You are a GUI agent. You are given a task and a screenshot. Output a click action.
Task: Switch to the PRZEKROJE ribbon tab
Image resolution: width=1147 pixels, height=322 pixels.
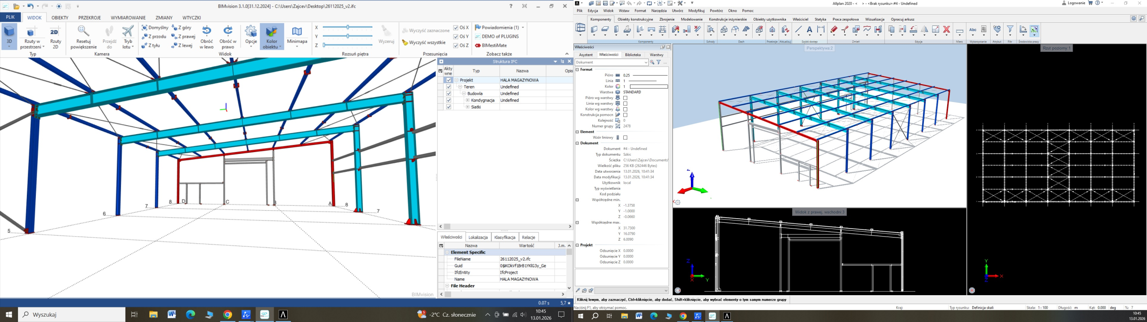[90, 18]
